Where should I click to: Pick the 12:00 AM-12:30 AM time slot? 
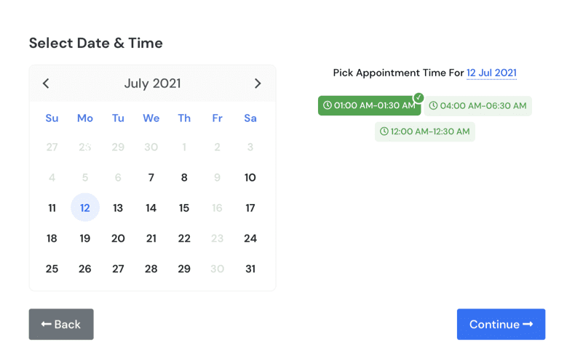coord(425,132)
